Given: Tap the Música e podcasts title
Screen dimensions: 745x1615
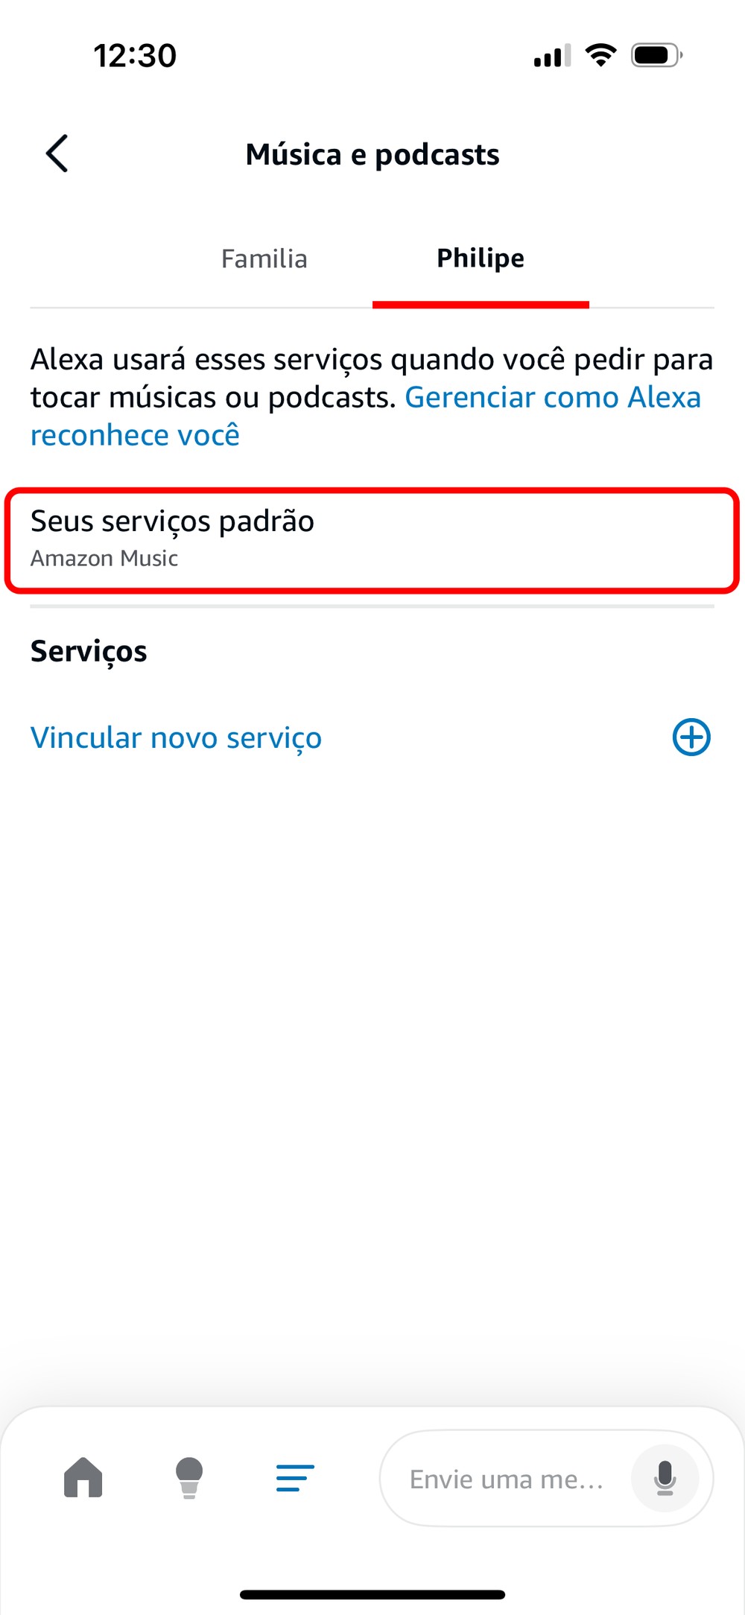Looking at the screenshot, I should pyautogui.click(x=372, y=154).
